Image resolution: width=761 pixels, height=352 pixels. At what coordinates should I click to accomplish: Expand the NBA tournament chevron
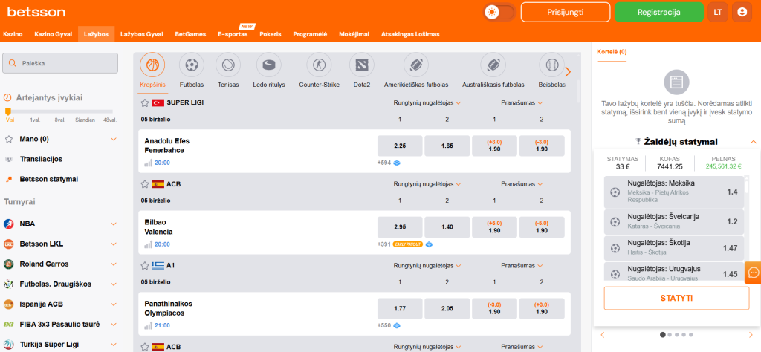tap(114, 224)
